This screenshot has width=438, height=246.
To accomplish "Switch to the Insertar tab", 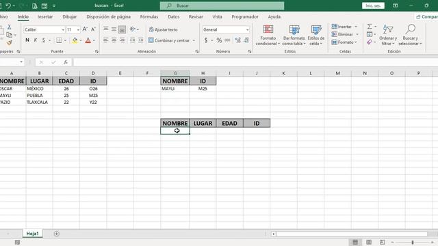I will 45,16.
